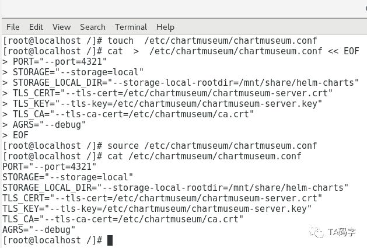
Task: Open the Search menu
Action: [93, 27]
